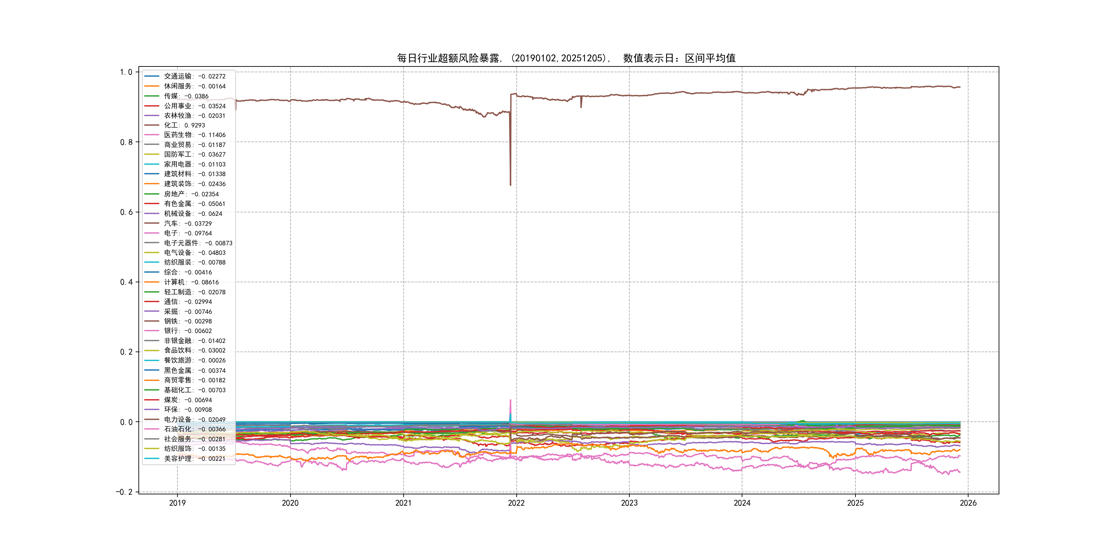Click the 2024 x-axis tick label
This screenshot has height=555, width=1110.
[742, 503]
